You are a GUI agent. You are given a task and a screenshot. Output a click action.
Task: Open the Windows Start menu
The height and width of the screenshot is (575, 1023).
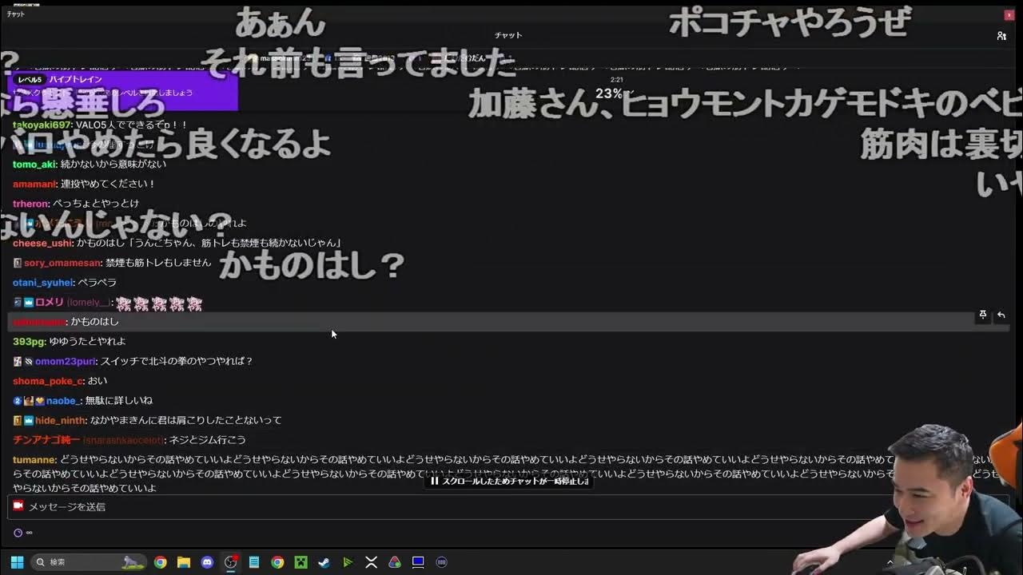[17, 562]
